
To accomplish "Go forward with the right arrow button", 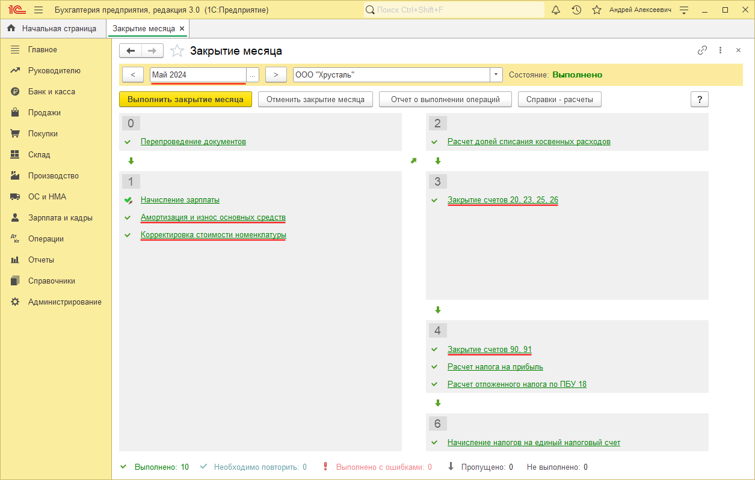I will click(x=152, y=51).
